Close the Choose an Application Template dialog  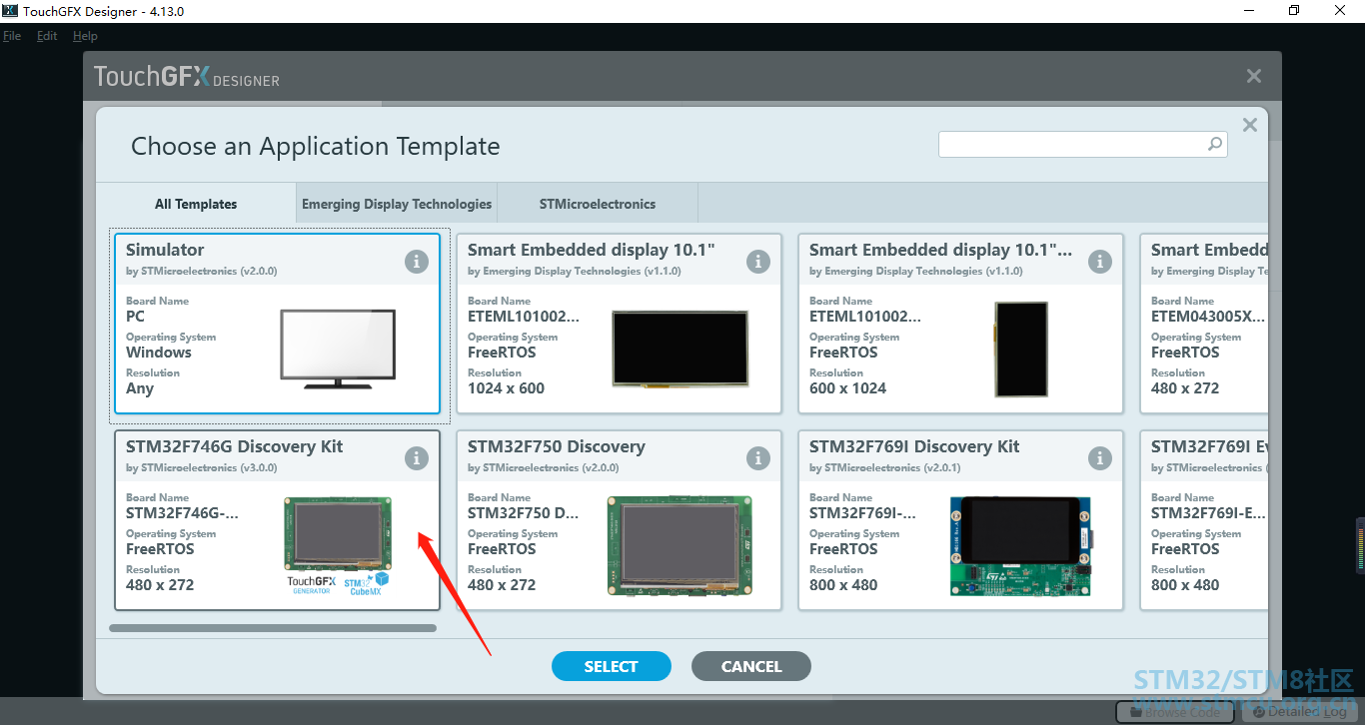pos(1249,125)
